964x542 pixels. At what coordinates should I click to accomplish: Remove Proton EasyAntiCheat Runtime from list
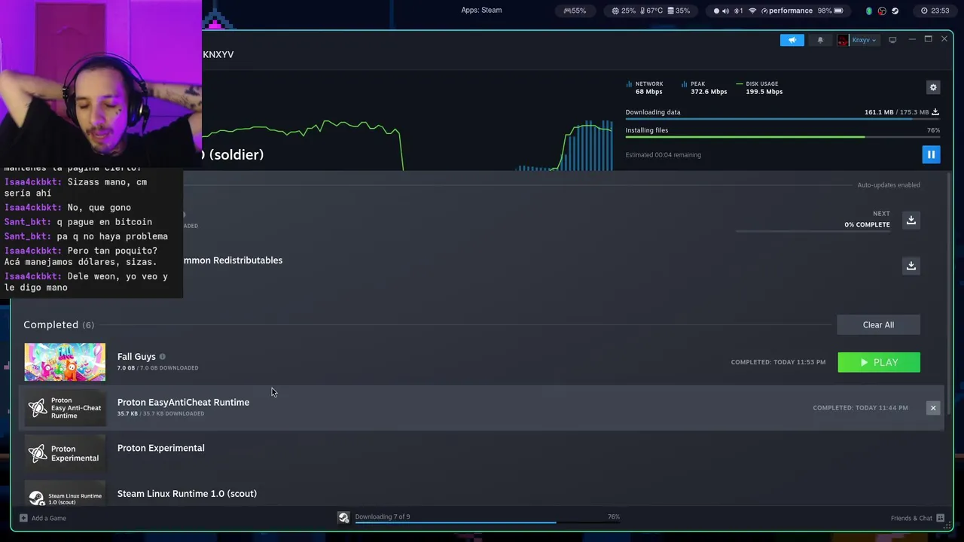click(x=933, y=408)
